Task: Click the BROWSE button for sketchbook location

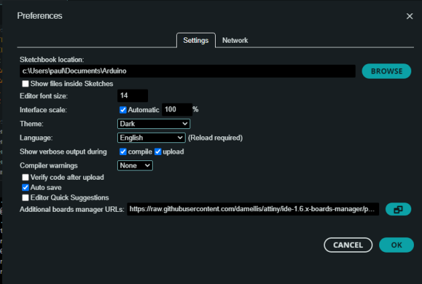Action: click(x=386, y=71)
